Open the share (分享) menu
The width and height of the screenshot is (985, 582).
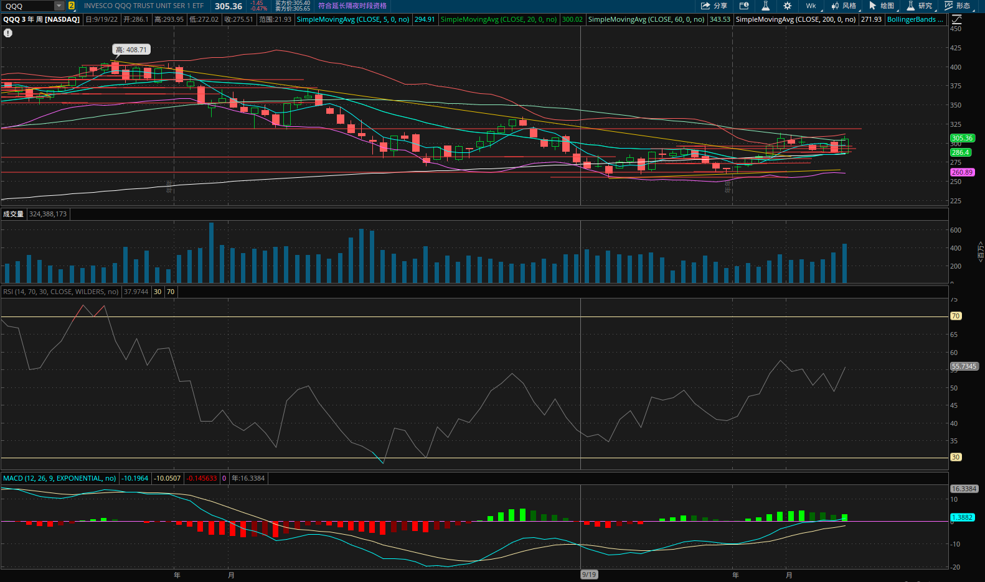click(x=714, y=6)
